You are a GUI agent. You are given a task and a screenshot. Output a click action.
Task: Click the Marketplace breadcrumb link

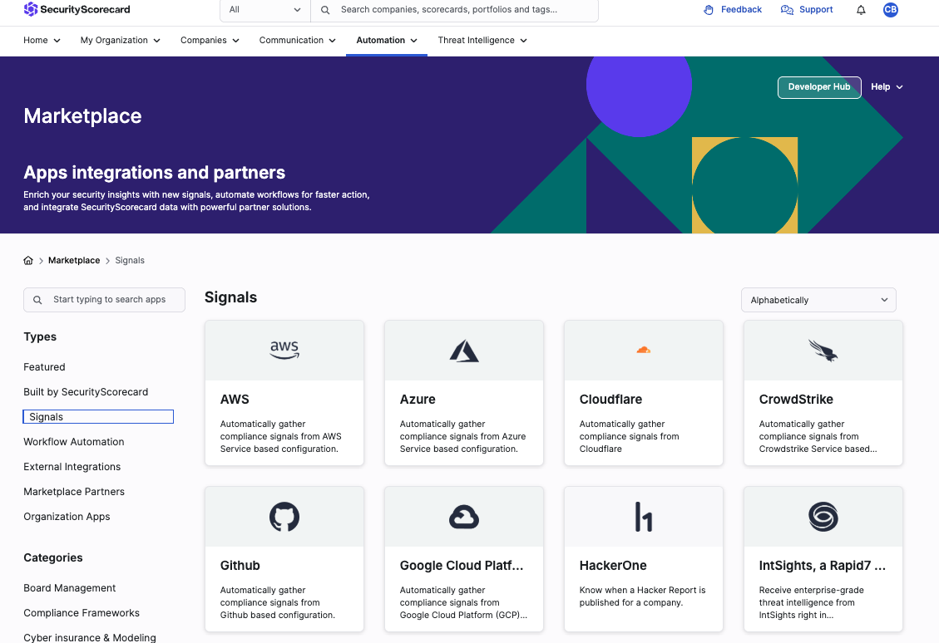74,260
